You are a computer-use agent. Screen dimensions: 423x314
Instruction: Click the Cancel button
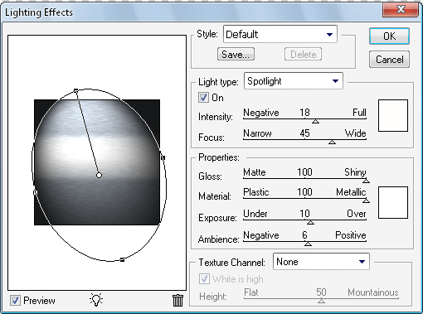pos(389,60)
